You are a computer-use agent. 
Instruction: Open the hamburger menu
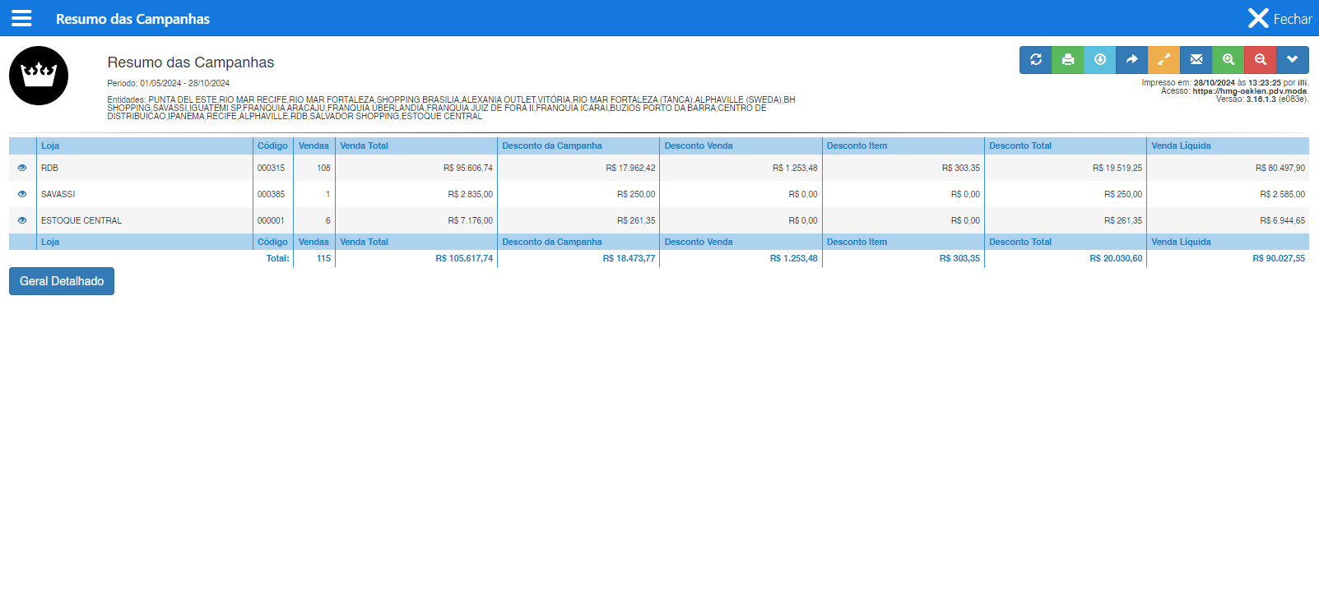[21, 18]
